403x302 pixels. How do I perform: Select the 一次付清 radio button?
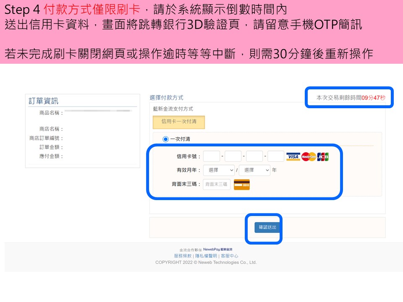coord(165,139)
